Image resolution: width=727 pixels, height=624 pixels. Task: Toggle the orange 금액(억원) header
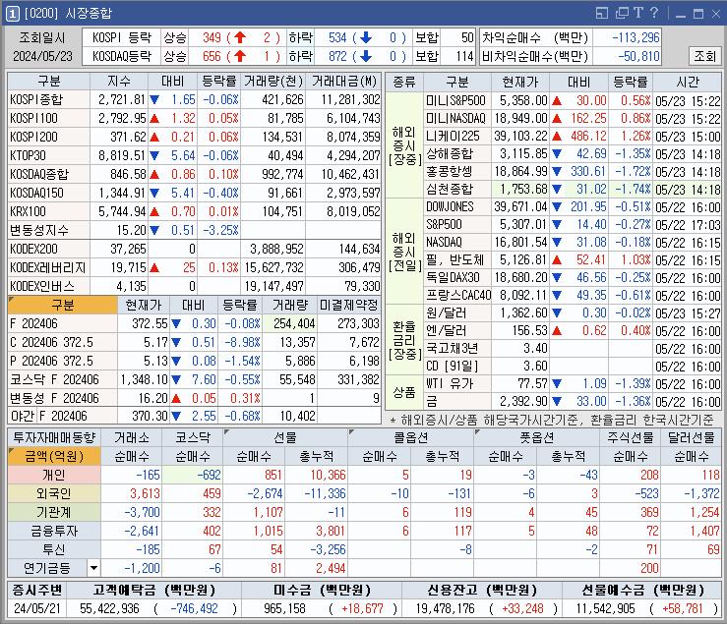pos(54,456)
